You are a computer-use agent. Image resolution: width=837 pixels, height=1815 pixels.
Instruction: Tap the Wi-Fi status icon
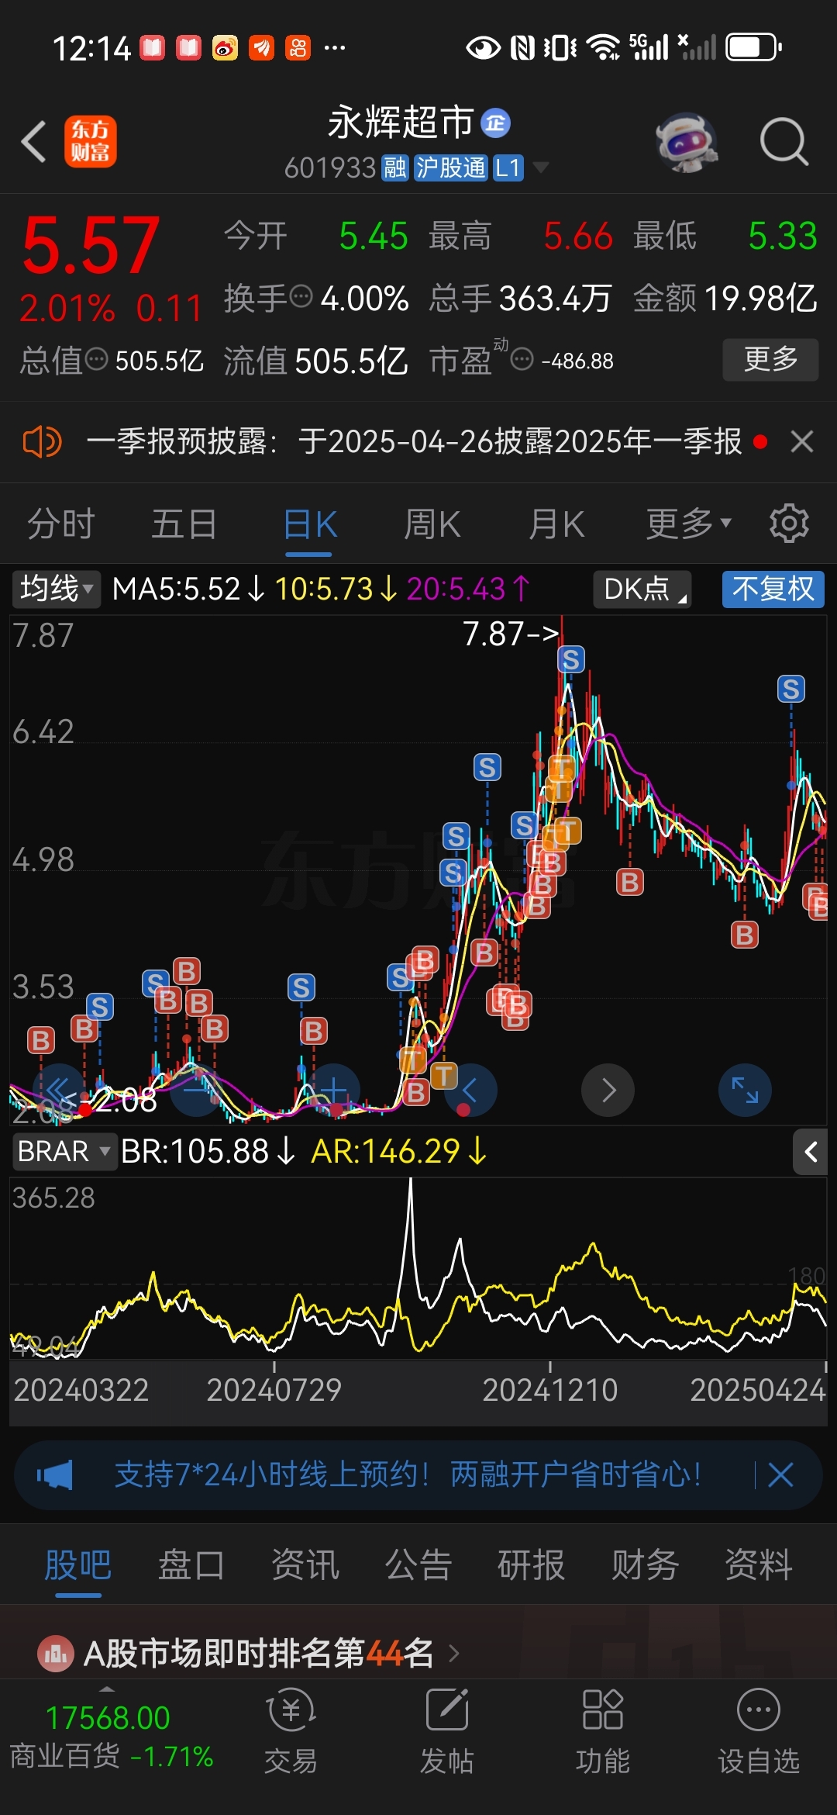coord(604,48)
